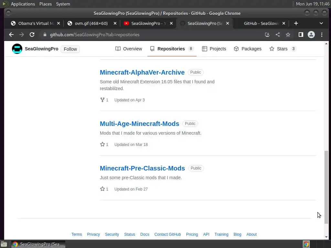Image resolution: width=331 pixels, height=248 pixels.
Task: View stargazers of Minecraft-Pre-Classic-Mods
Action: pos(104,189)
